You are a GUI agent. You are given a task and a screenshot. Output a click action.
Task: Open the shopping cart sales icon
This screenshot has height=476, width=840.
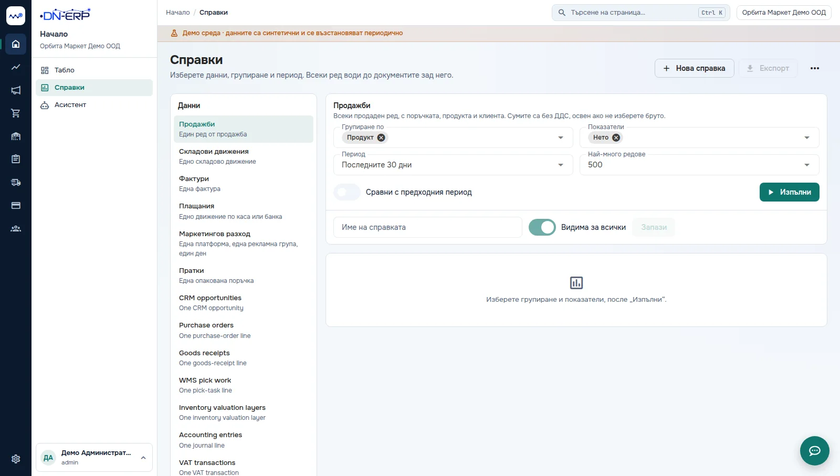click(16, 113)
